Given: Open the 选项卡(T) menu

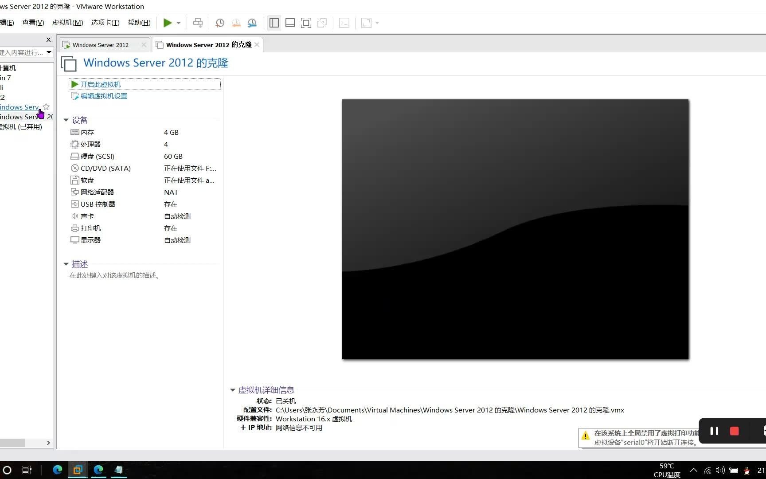Looking at the screenshot, I should 105,23.
